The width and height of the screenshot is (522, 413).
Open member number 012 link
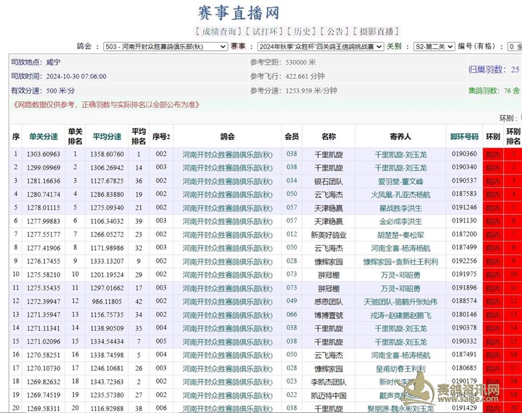click(292, 234)
